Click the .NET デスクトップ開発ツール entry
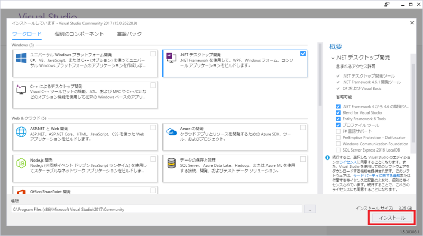Image resolution: width=423 pixels, height=236 pixels. (x=369, y=76)
